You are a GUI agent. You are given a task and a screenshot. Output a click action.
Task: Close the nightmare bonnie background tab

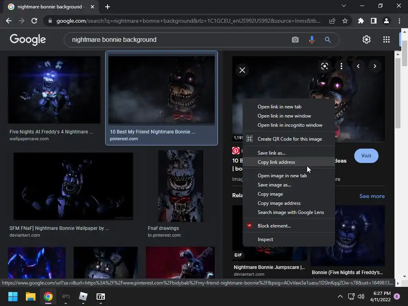[x=92, y=7]
